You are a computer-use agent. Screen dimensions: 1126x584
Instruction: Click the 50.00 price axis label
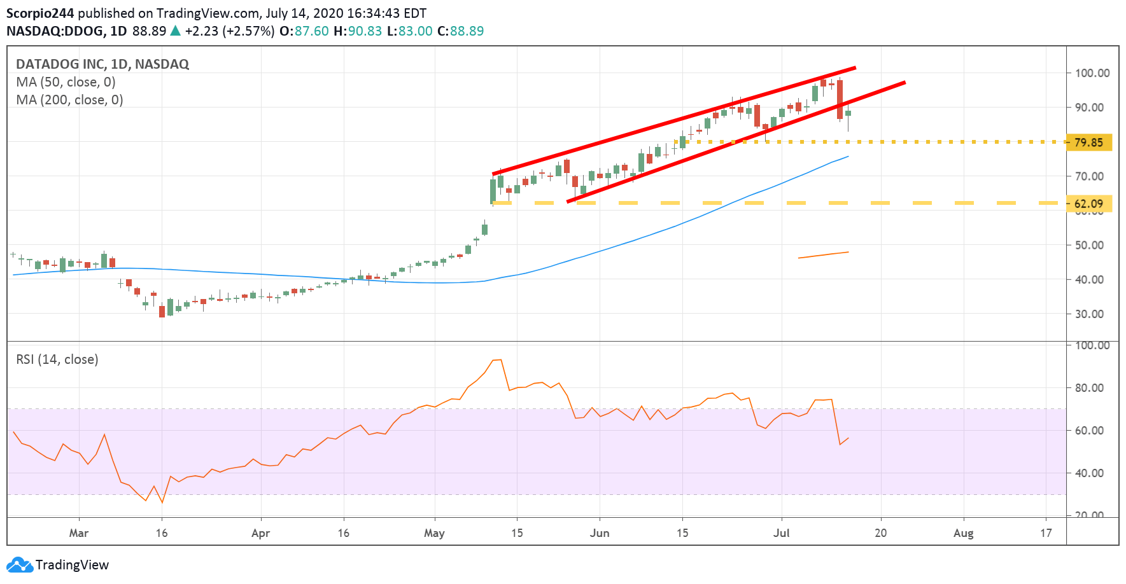click(1089, 245)
